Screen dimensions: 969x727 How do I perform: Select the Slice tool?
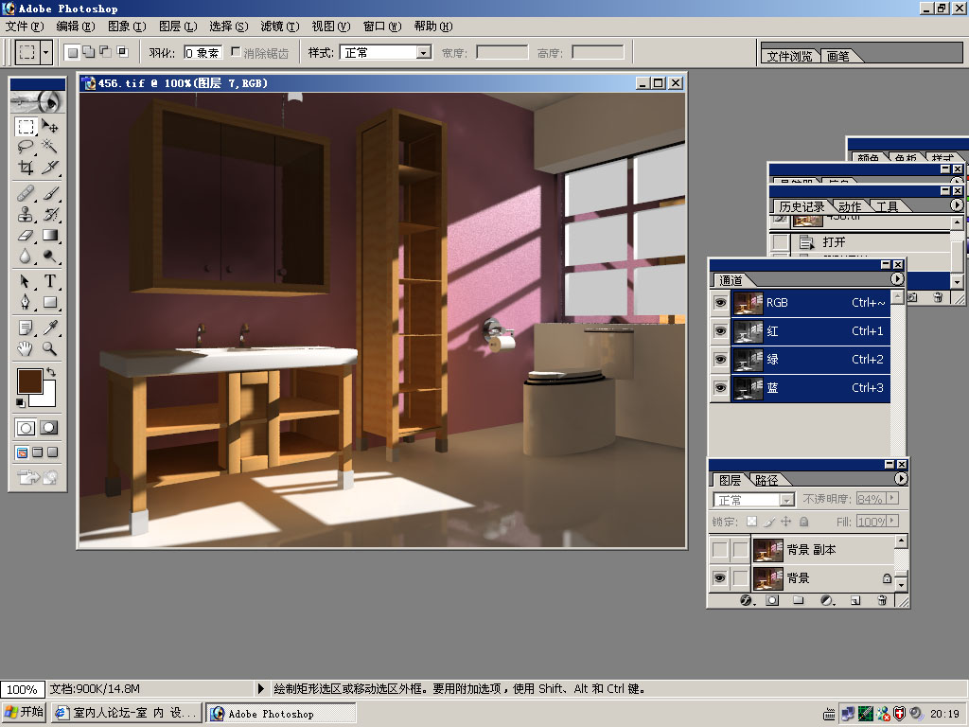point(49,167)
